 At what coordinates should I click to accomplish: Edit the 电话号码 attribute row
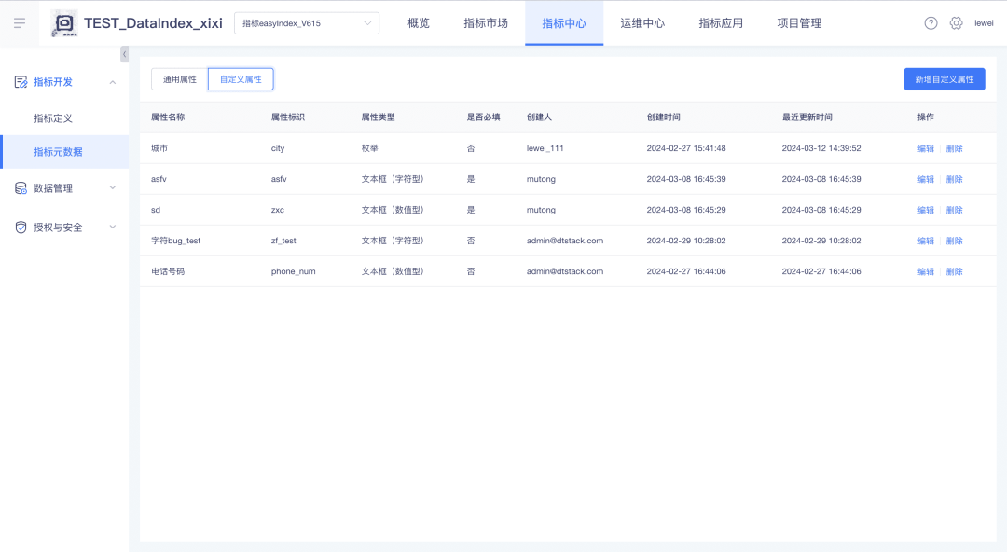click(x=926, y=272)
